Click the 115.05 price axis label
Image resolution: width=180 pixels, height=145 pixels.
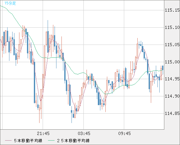point(172,45)
